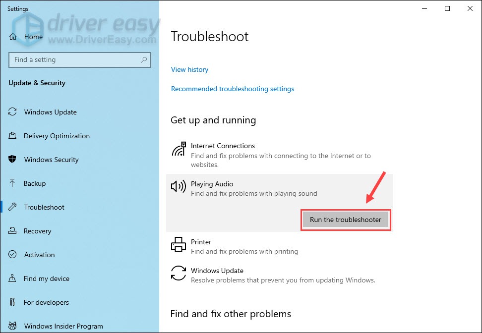Click the Home house icon
The height and width of the screenshot is (333, 482).
coord(12,37)
